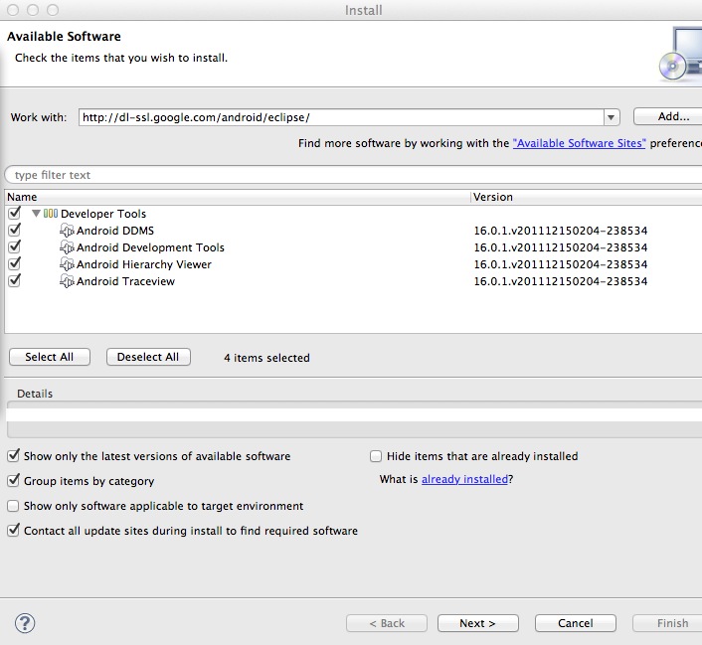Viewport: 702px width, 645px height.
Task: Click the Android DDMS version value
Action: [561, 231]
